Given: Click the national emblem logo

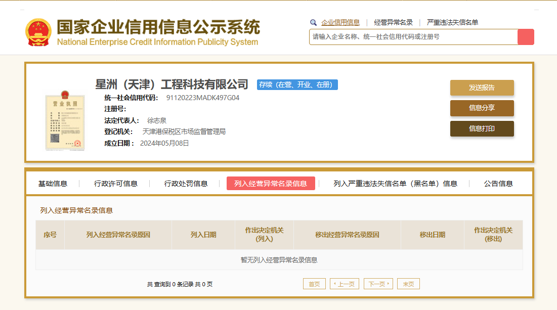Looking at the screenshot, I should [38, 32].
